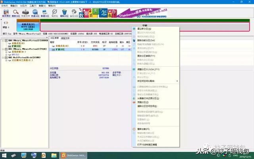This screenshot has width=254, height=159.
Task: Go to next disk with right arrow
Action: click(x=7, y=23)
